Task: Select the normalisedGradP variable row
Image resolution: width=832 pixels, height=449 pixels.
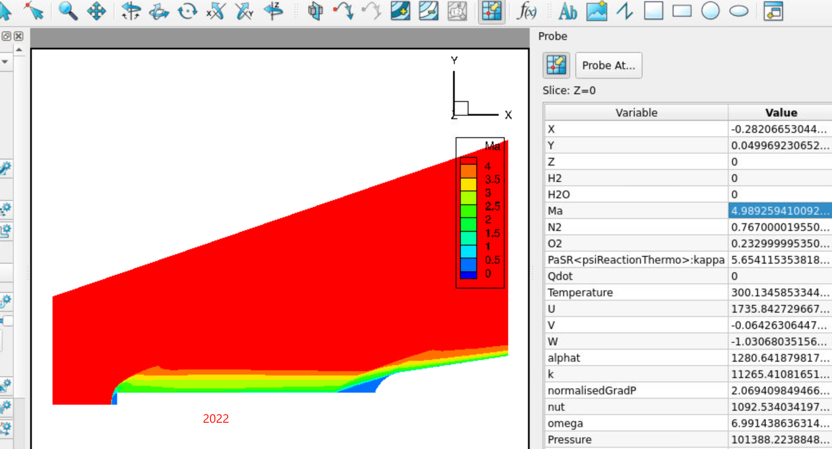Action: click(x=688, y=391)
